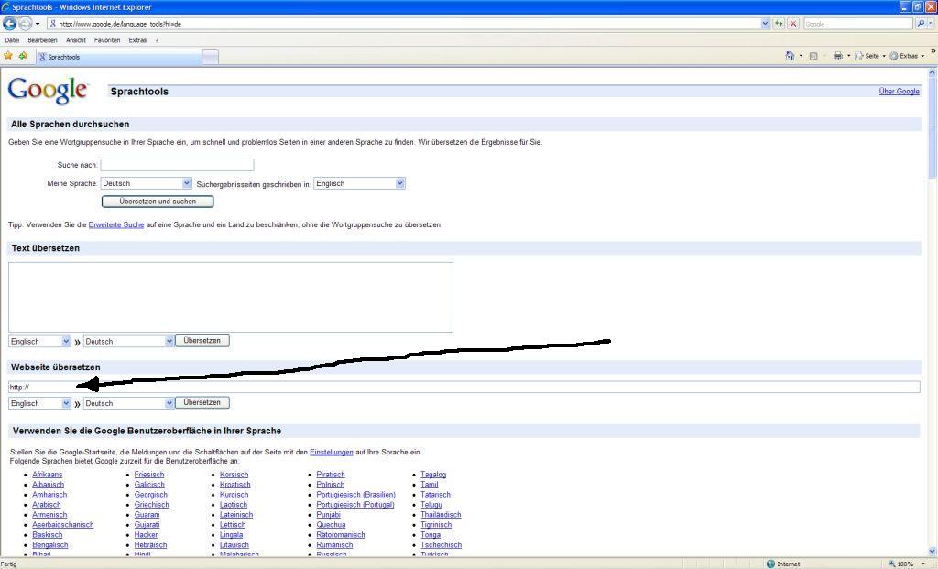Click the http:// website URL field
This screenshot has width=938, height=569.
point(464,387)
